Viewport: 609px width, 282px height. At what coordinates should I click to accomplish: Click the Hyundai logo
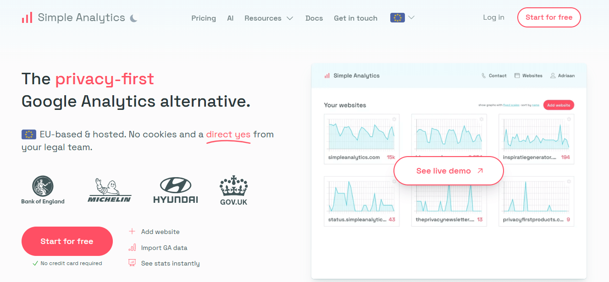(x=176, y=190)
